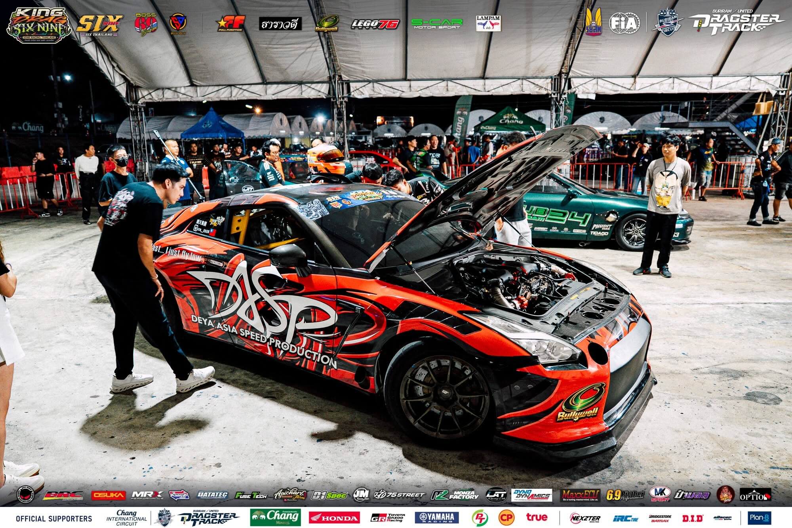Click the DATATEC logo
The width and height of the screenshot is (792, 528).
pos(213,495)
